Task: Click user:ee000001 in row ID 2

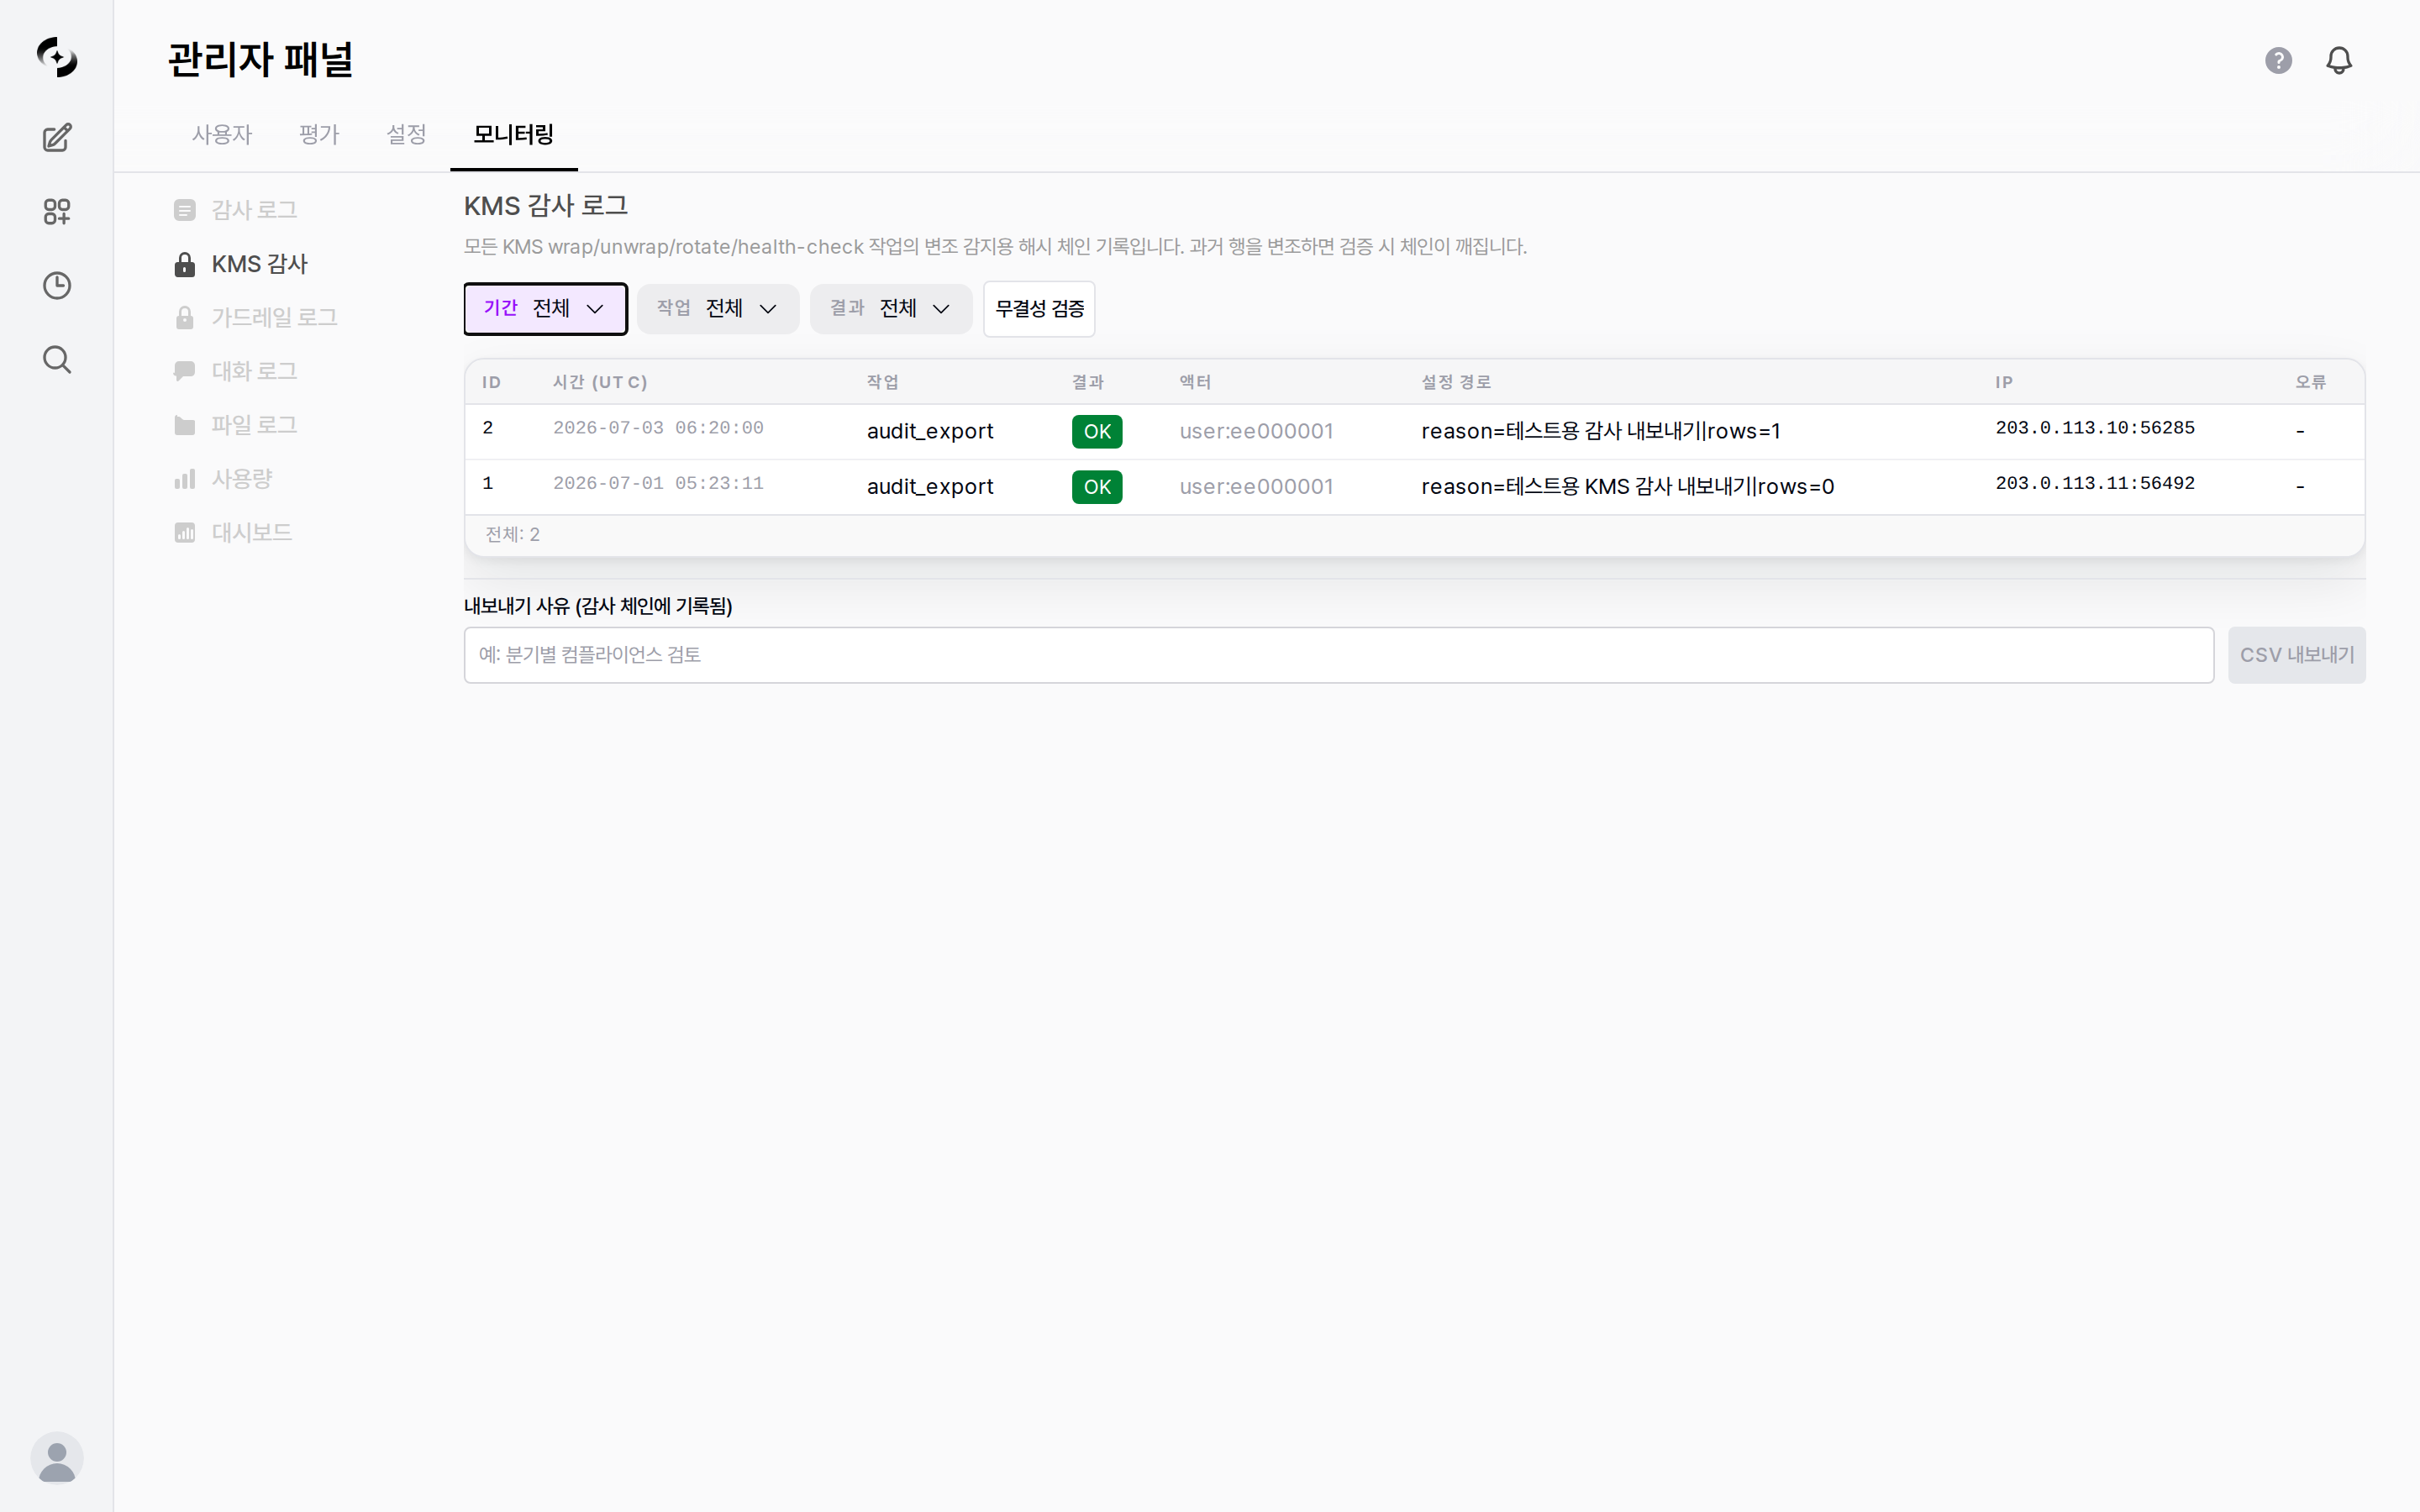Action: click(1256, 431)
